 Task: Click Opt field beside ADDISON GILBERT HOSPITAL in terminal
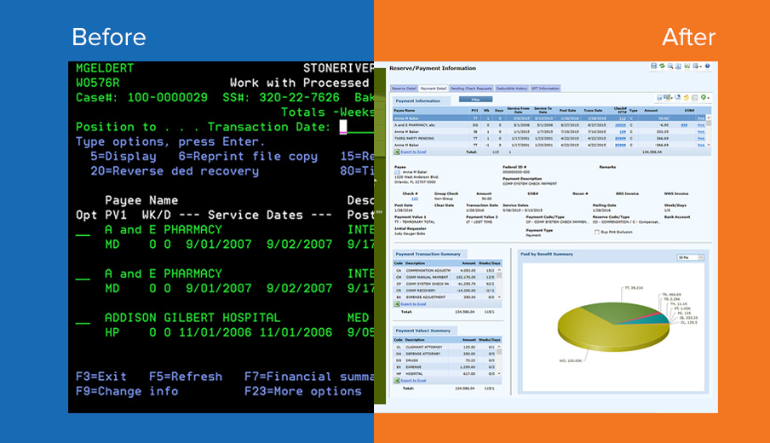click(x=83, y=319)
